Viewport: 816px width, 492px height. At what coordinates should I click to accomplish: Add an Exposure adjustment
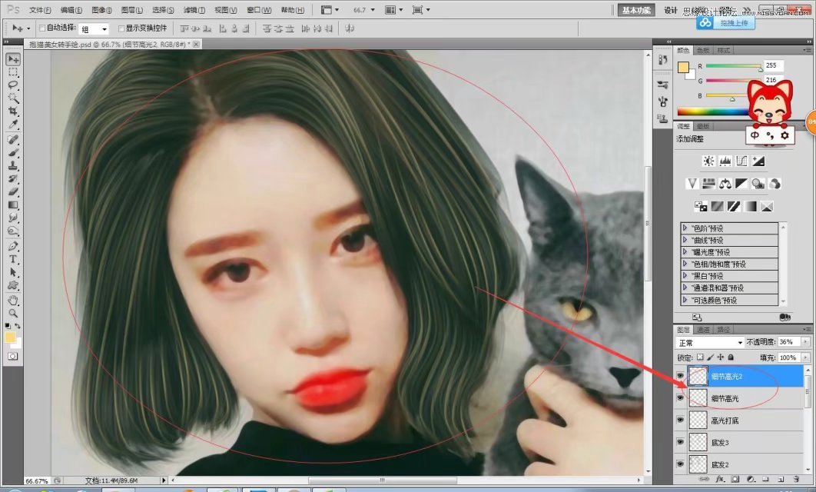[x=758, y=161]
